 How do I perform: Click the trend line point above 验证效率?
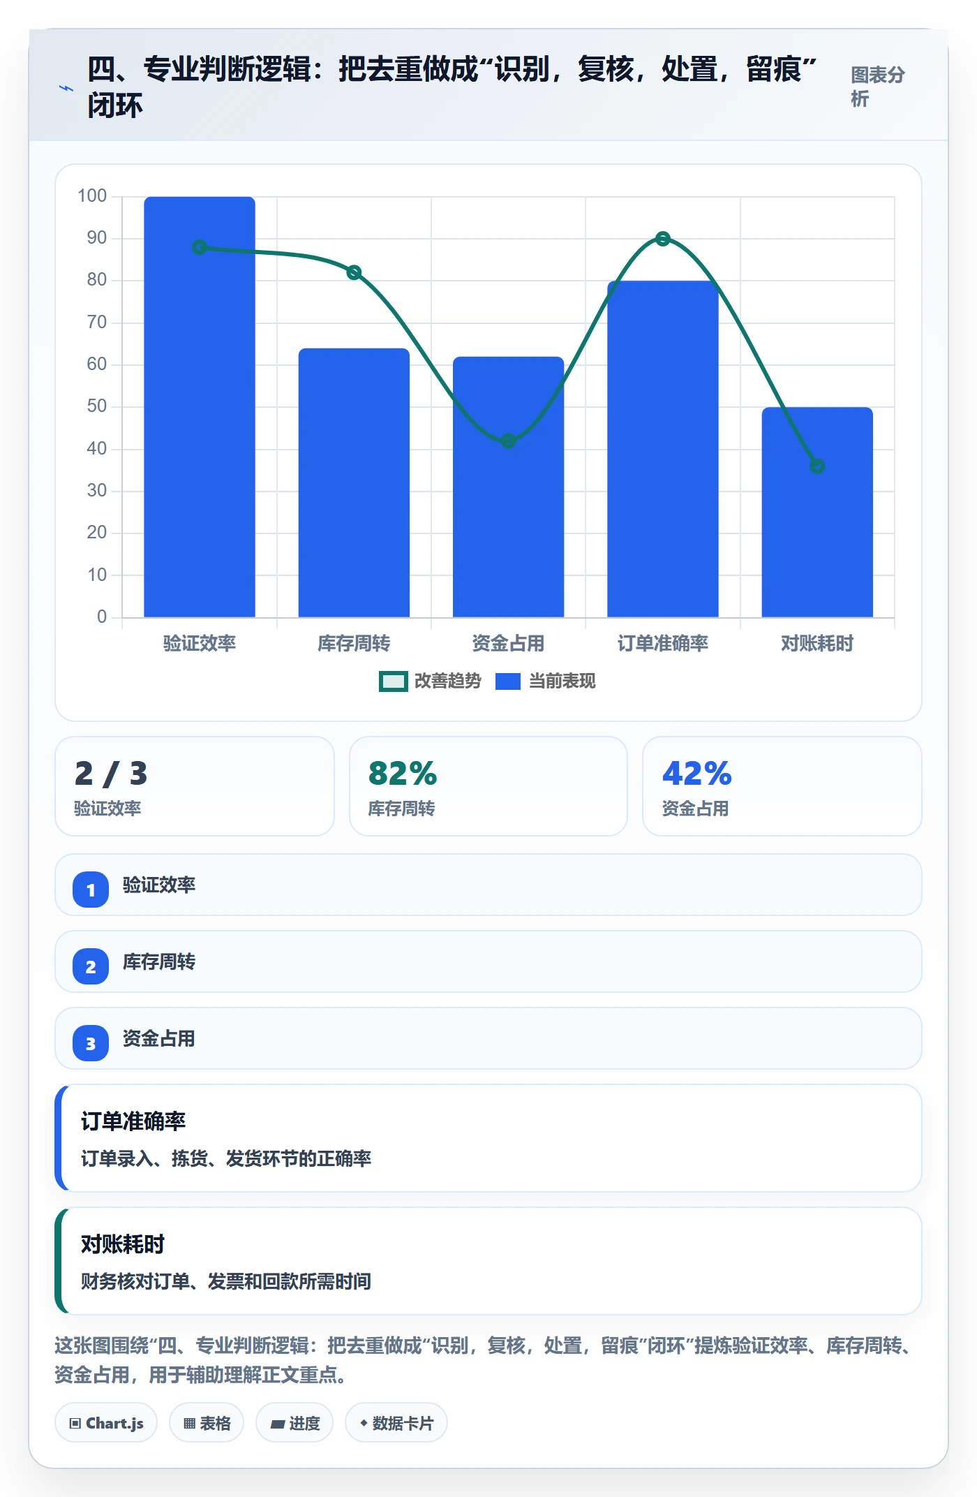click(200, 247)
